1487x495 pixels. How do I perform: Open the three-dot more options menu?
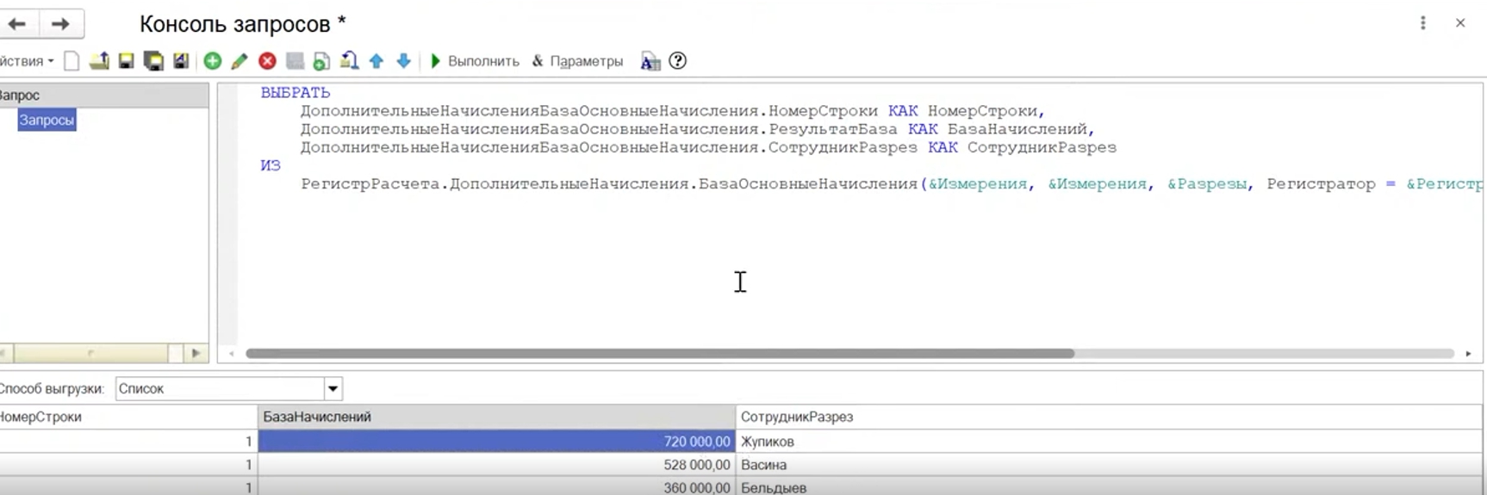[x=1422, y=23]
